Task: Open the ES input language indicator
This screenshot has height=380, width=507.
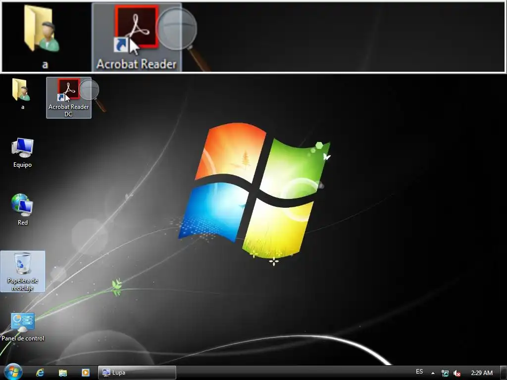Action: point(419,372)
